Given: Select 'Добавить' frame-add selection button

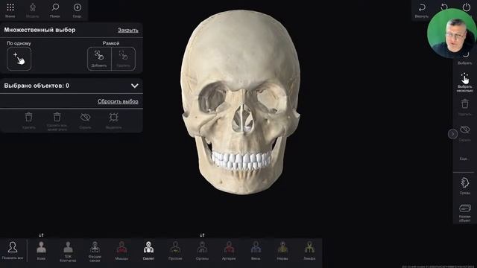Looking at the screenshot, I should [99, 59].
